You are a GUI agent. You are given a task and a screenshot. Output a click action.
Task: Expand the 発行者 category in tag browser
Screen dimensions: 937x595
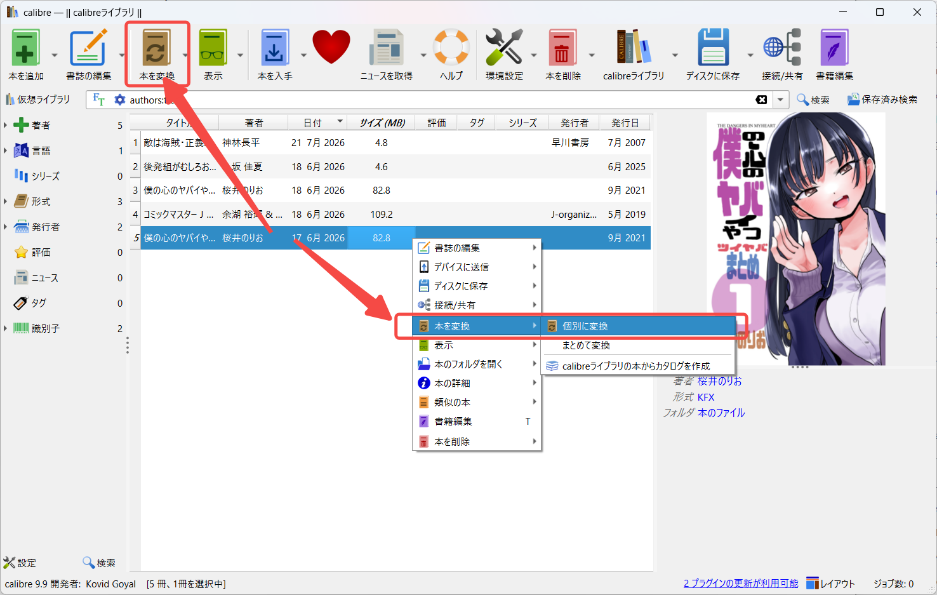(x=5, y=227)
